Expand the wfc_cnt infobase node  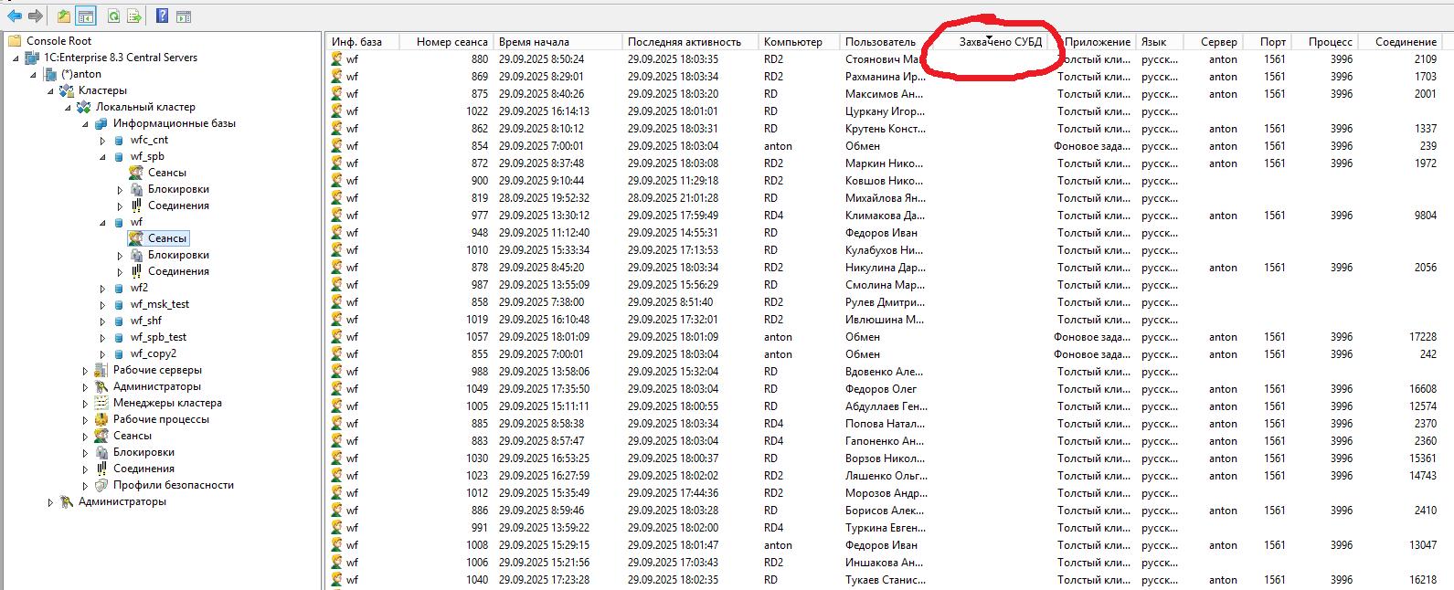coord(102,141)
